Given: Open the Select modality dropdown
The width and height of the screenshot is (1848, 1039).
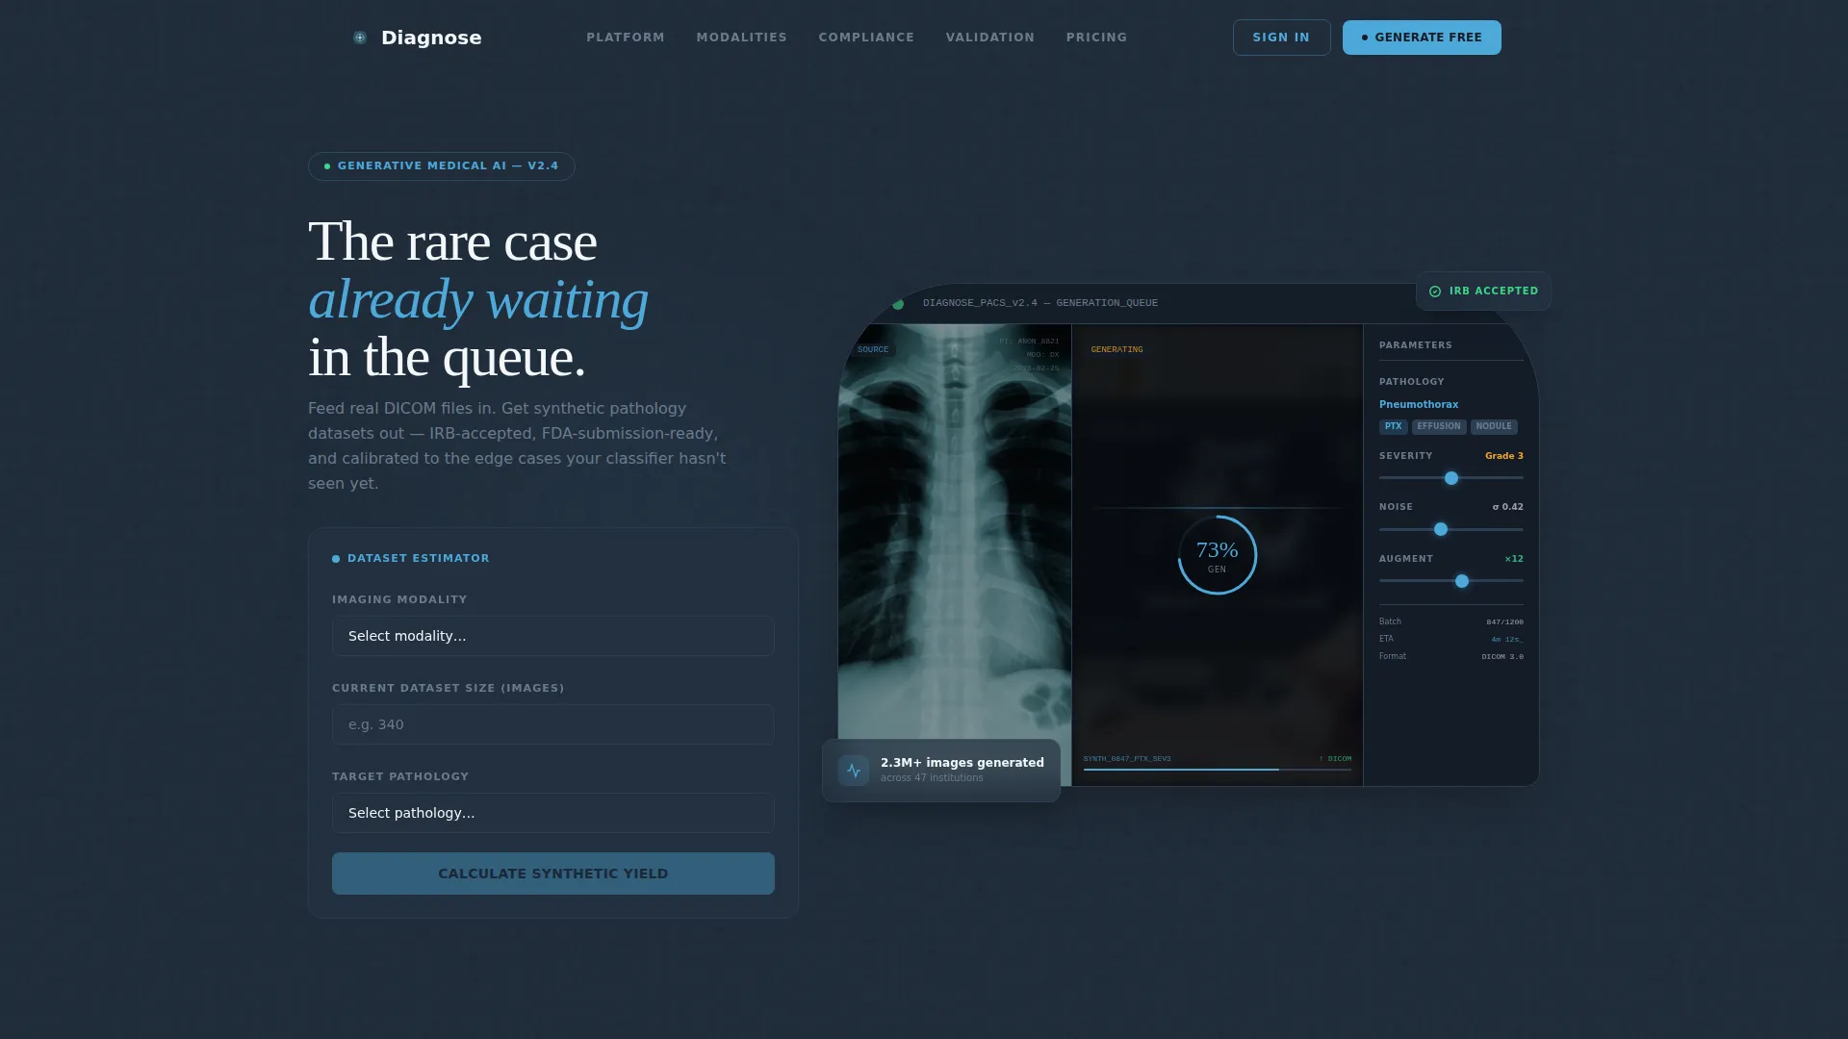Looking at the screenshot, I should [x=553, y=636].
